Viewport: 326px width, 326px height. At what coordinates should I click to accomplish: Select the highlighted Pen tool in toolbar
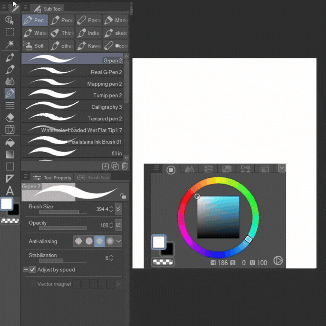(10, 93)
